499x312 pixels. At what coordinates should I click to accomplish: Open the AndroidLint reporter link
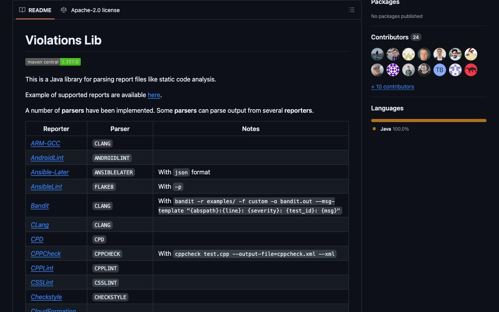coord(47,158)
